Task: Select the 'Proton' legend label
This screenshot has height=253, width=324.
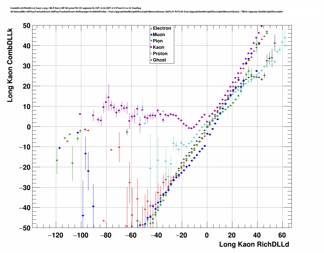Action: (160, 54)
